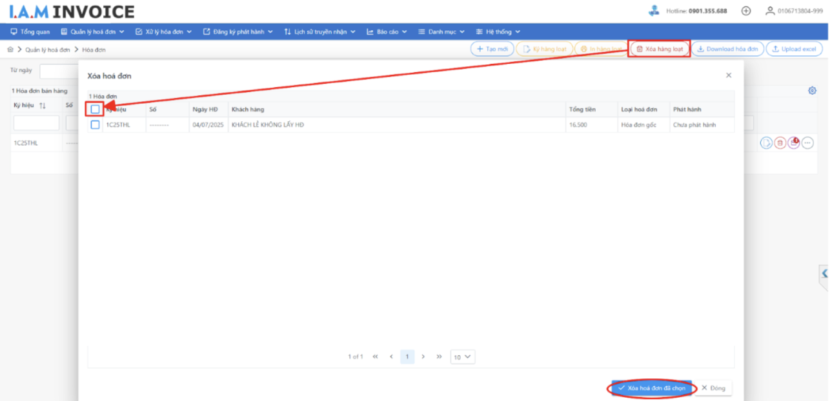The height and width of the screenshot is (401, 830).
Task: Click the Ký hiệu column sort icon
Action: click(43, 106)
